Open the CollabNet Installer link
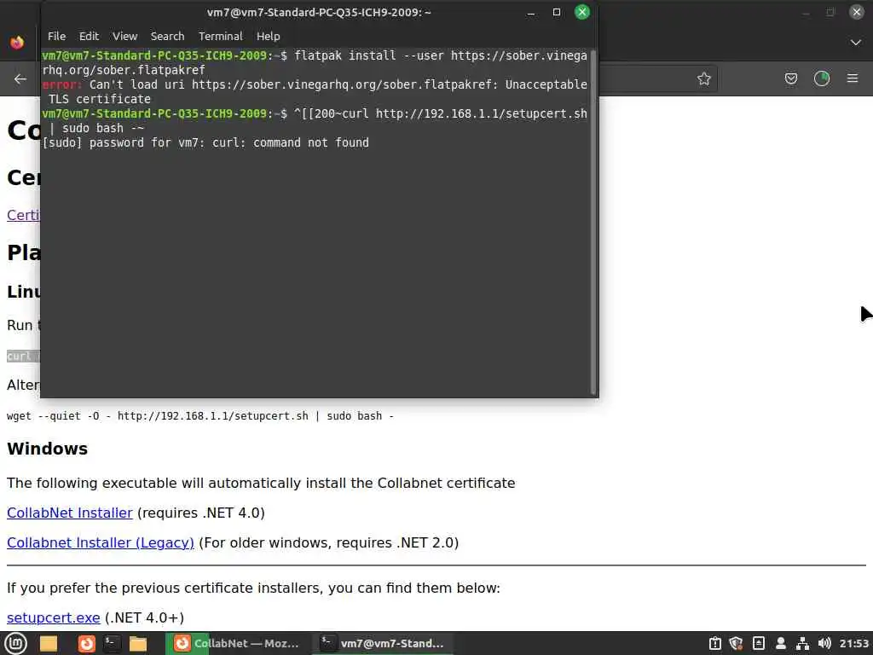 tap(70, 513)
